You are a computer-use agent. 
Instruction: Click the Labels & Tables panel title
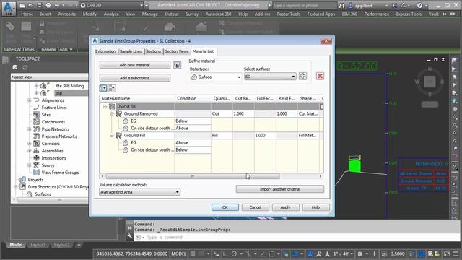tap(19, 49)
